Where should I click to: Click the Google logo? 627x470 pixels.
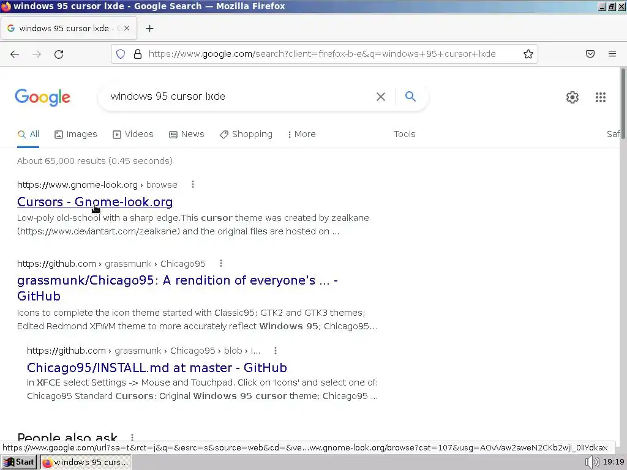(x=42, y=97)
